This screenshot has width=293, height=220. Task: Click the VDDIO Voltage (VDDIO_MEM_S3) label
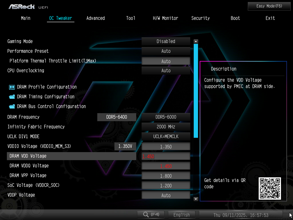[39, 146]
